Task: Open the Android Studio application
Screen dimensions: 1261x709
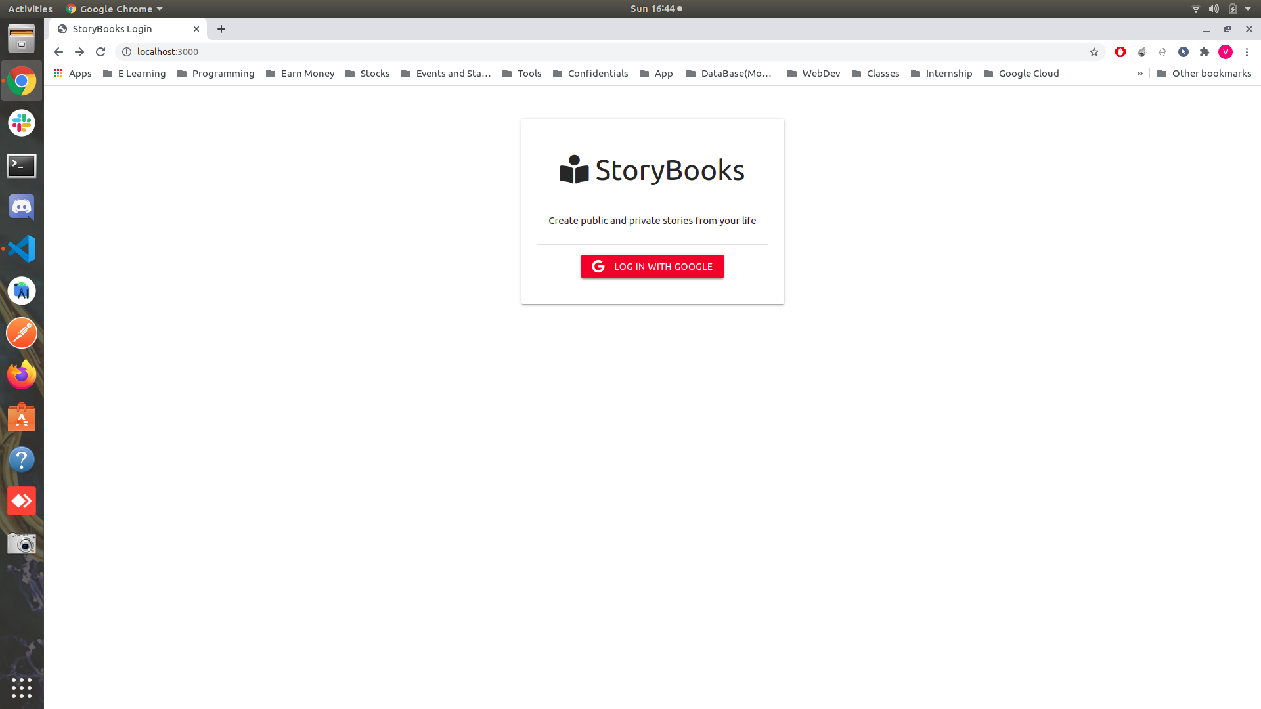Action: point(22,291)
